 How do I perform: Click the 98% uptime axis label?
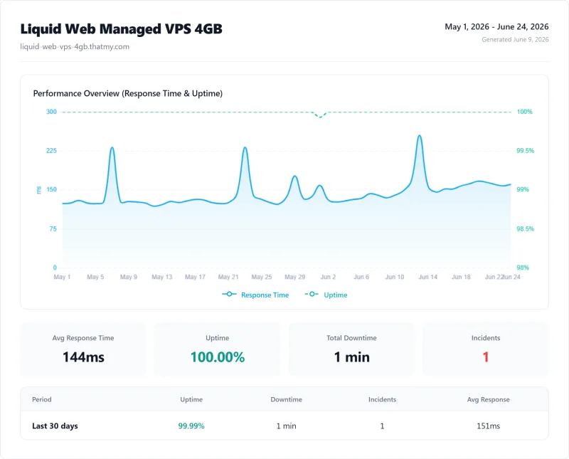pos(523,268)
